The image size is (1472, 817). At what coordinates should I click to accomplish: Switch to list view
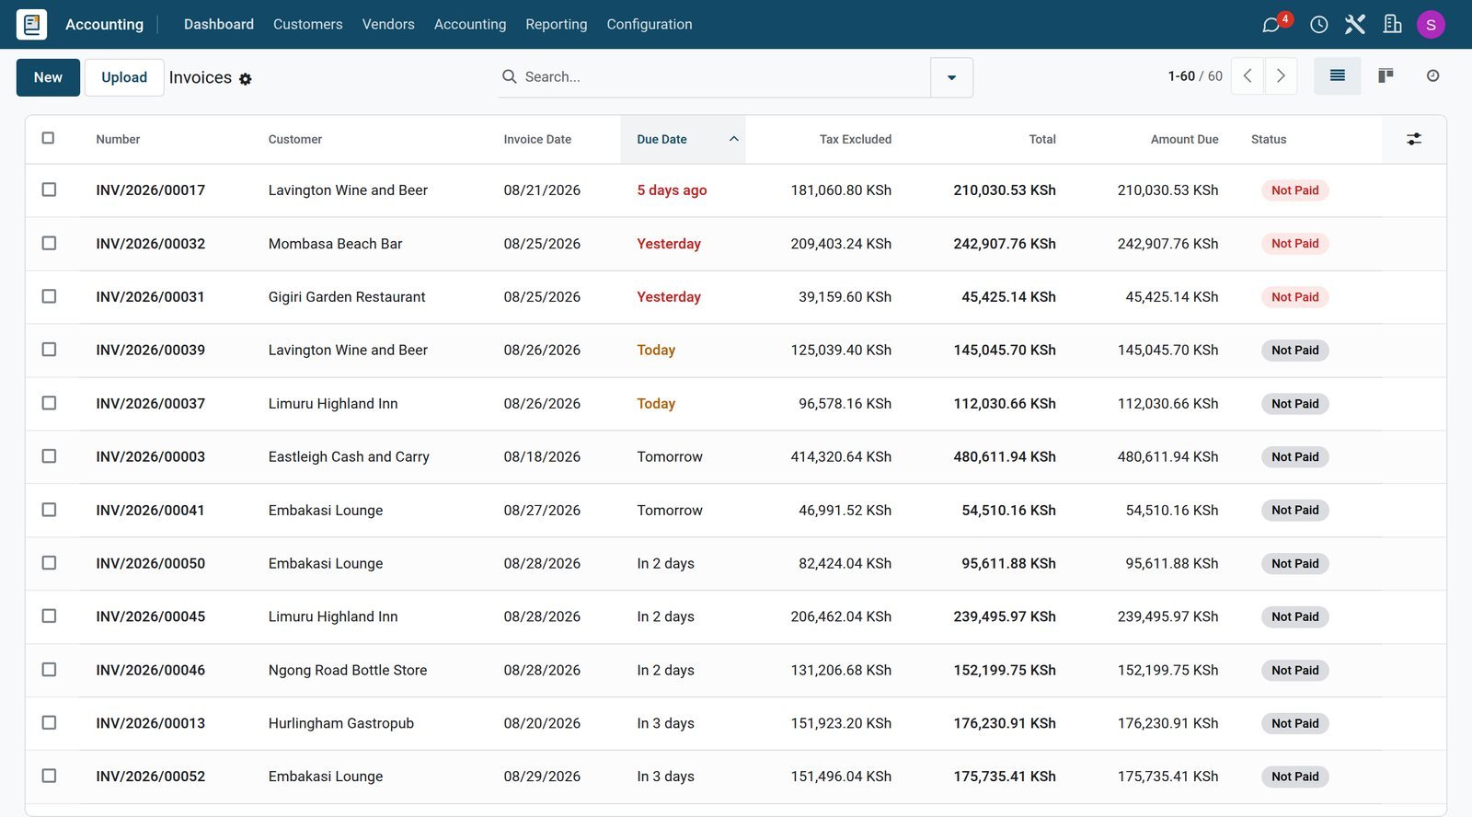coord(1338,75)
